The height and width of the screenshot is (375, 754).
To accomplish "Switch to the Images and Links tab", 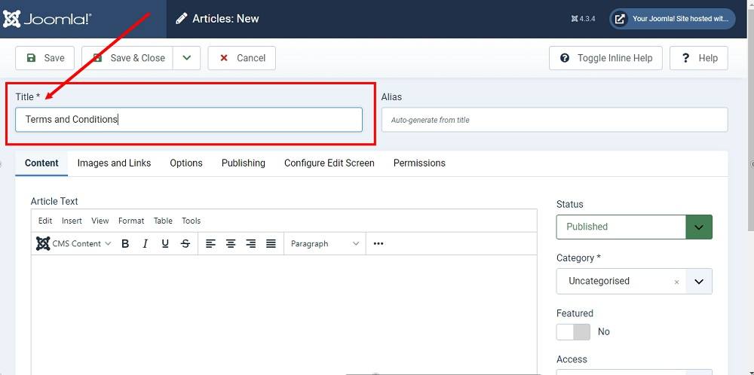I will pos(114,163).
